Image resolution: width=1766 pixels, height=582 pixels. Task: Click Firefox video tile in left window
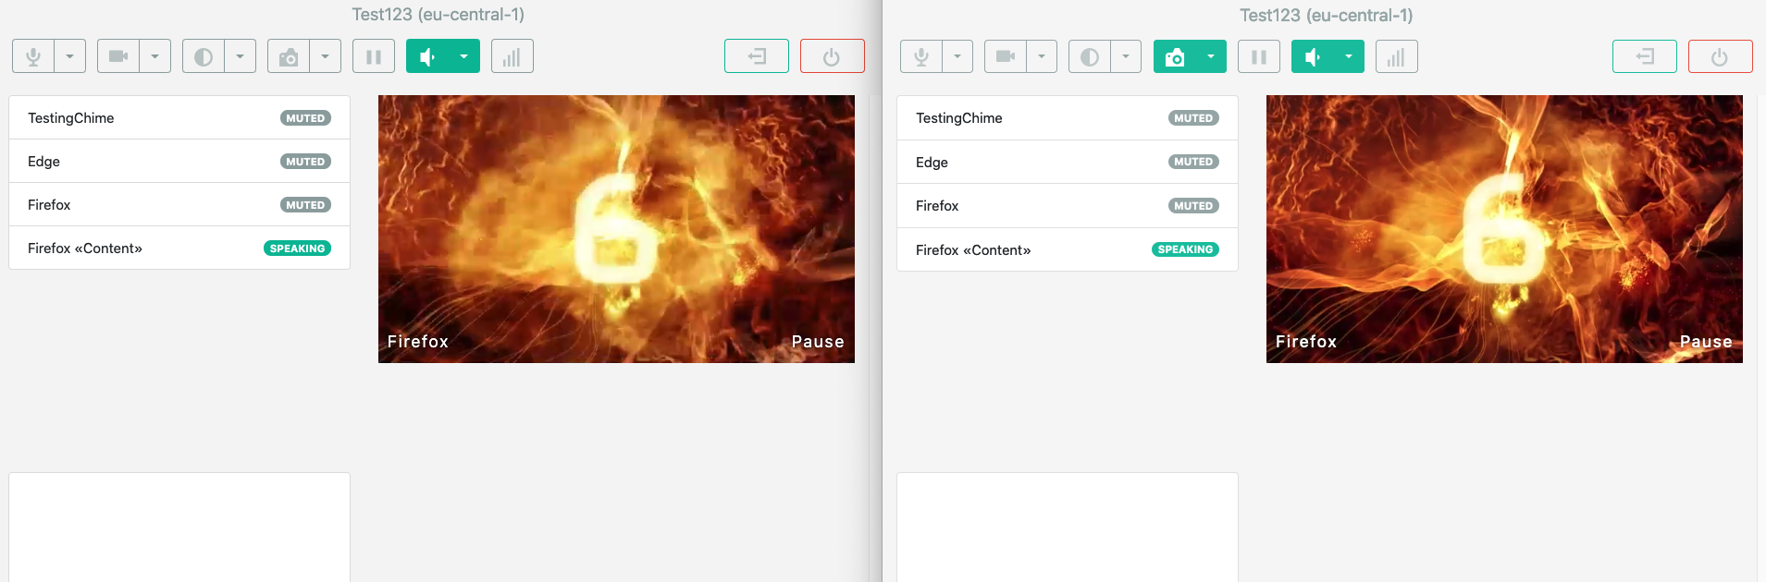click(616, 229)
